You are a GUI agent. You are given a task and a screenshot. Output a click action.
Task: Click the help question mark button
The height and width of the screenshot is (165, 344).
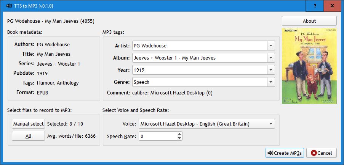(315, 6)
